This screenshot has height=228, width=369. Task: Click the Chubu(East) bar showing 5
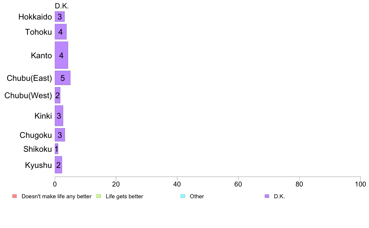tap(63, 78)
